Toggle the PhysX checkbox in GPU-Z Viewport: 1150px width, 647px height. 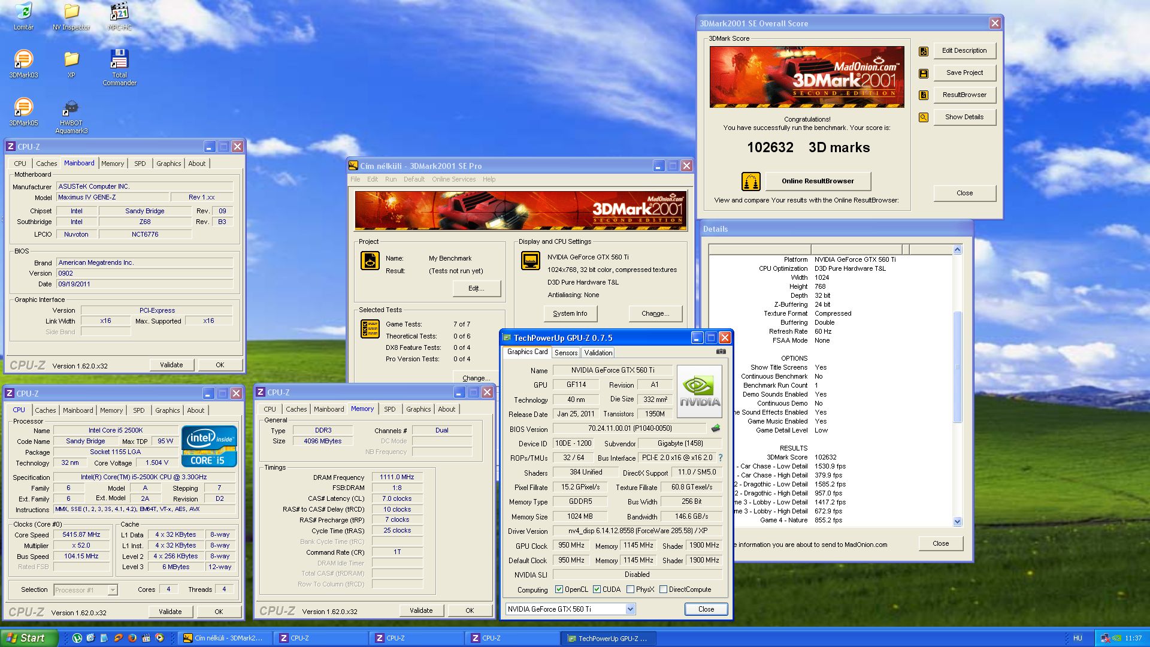[x=630, y=589]
